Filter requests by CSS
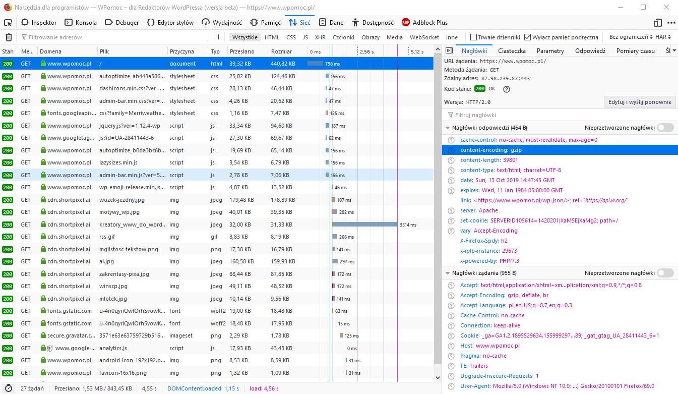The image size is (678, 394). click(x=291, y=37)
